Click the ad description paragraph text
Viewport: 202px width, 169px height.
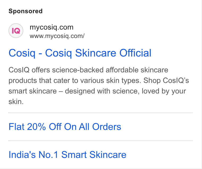pos(99,86)
